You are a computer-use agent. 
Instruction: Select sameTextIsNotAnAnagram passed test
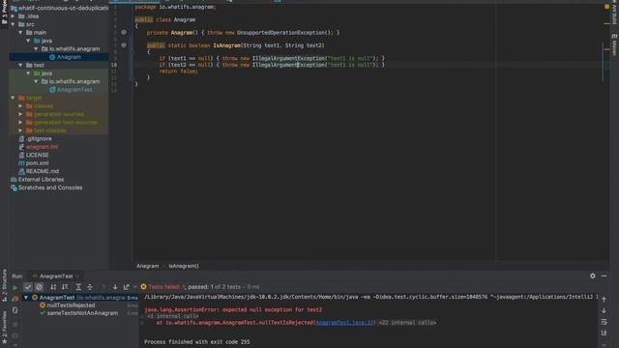[82, 313]
